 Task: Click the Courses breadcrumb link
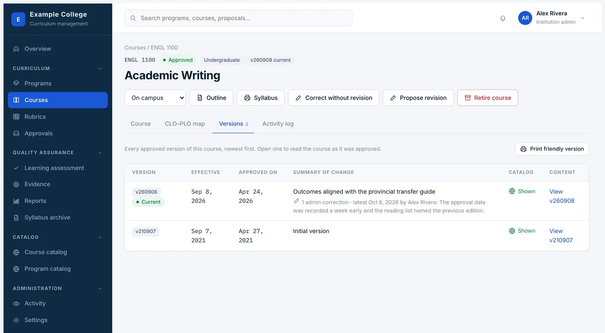tap(135, 47)
